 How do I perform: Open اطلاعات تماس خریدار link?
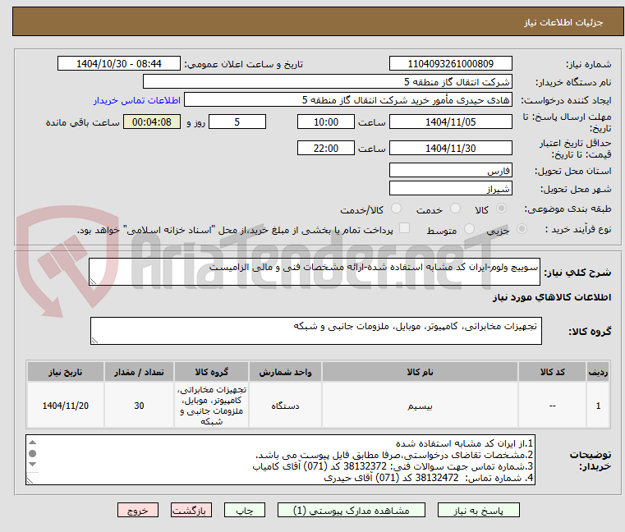coord(137,100)
